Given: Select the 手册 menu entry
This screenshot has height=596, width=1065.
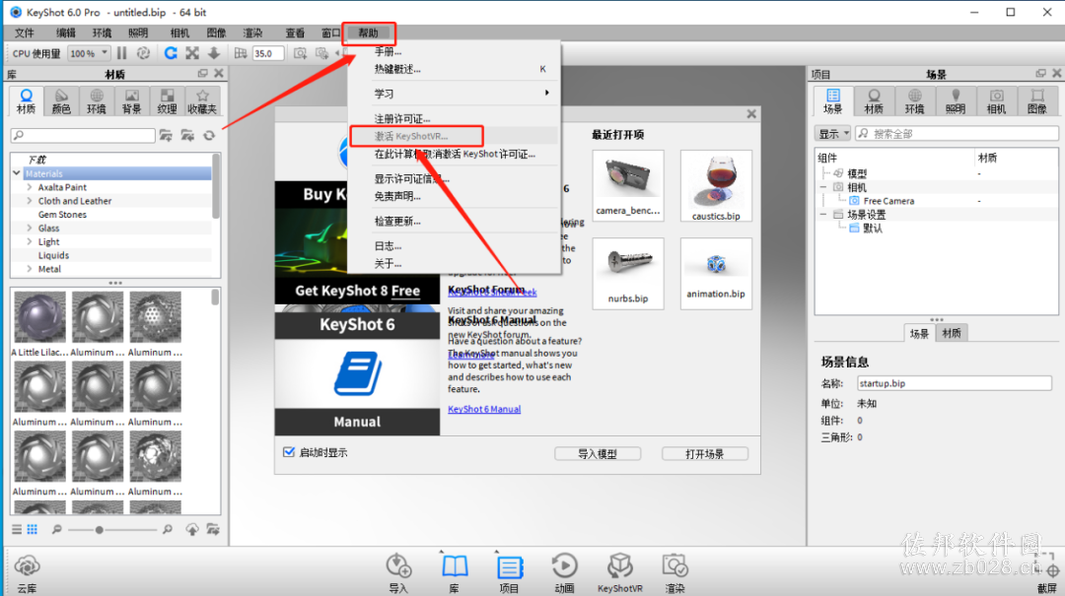Looking at the screenshot, I should (455, 51).
